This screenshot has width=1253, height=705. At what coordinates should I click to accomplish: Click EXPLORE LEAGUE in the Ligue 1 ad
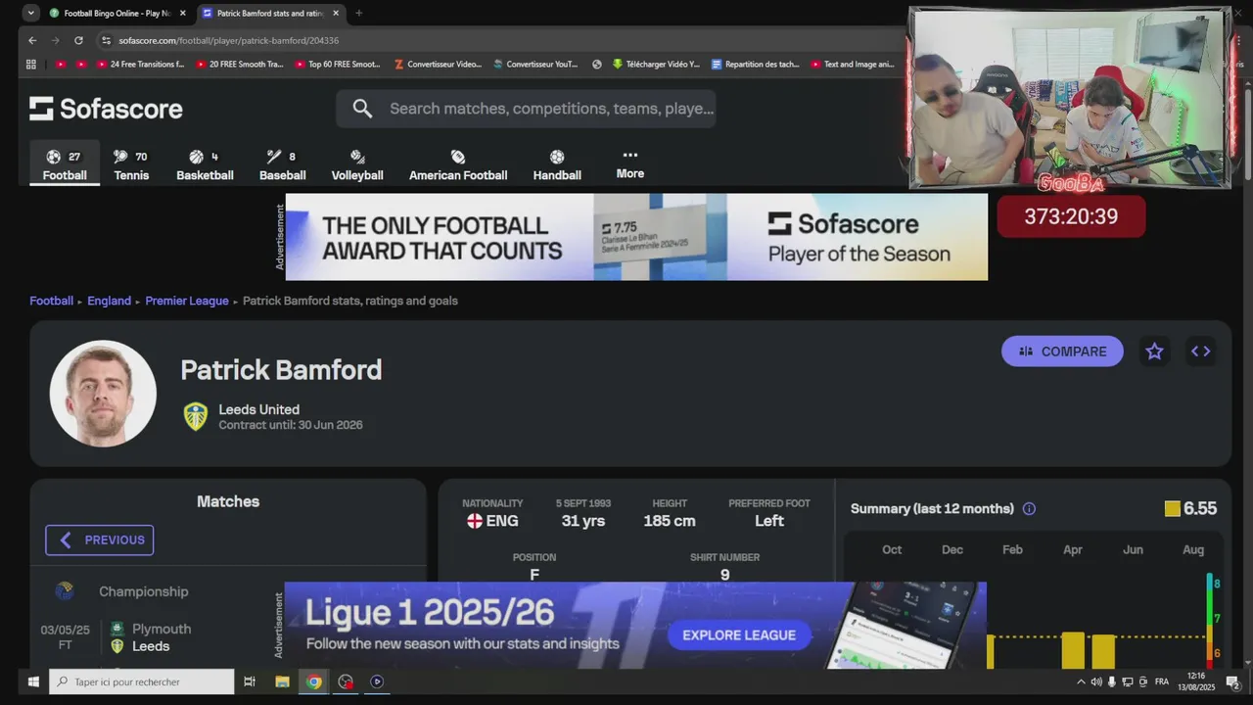[x=739, y=634]
